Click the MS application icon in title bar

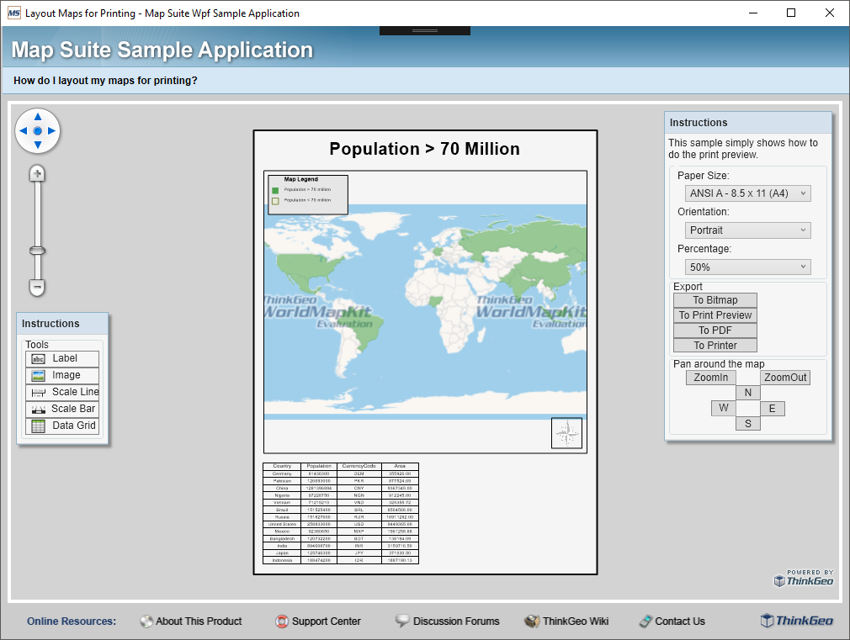pos(14,13)
